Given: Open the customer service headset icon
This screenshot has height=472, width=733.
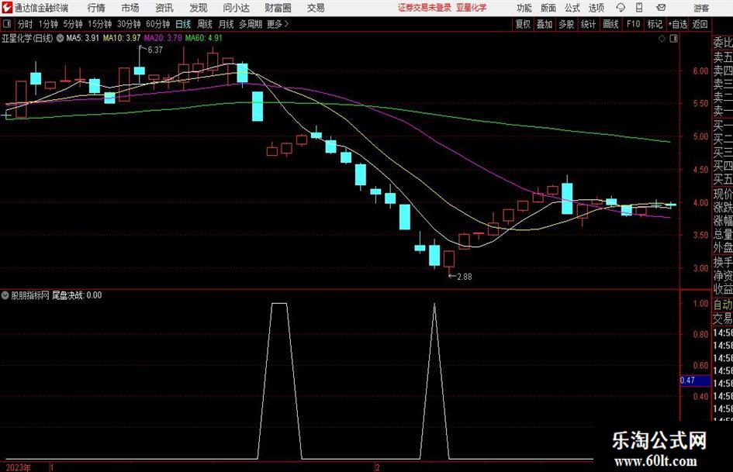Looking at the screenshot, I should pyautogui.click(x=621, y=8).
